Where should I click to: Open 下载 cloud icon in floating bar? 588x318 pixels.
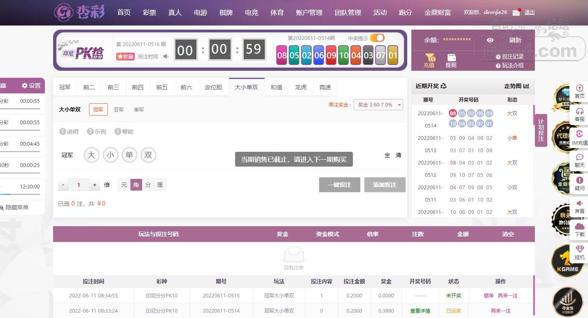pos(579,230)
